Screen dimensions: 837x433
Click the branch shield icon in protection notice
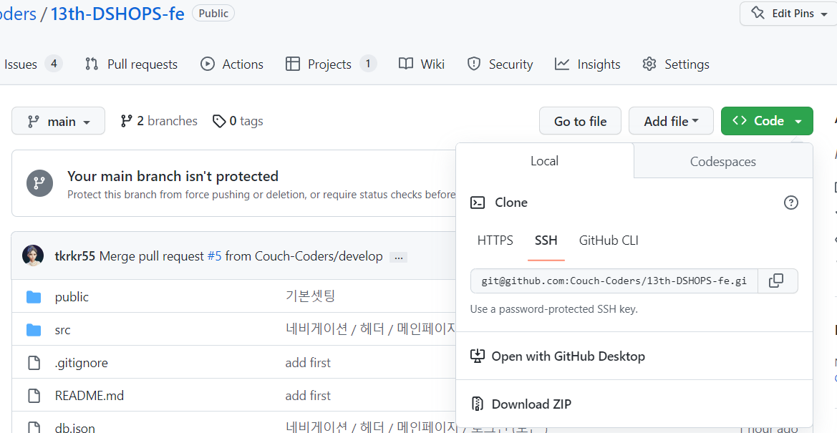(x=39, y=183)
